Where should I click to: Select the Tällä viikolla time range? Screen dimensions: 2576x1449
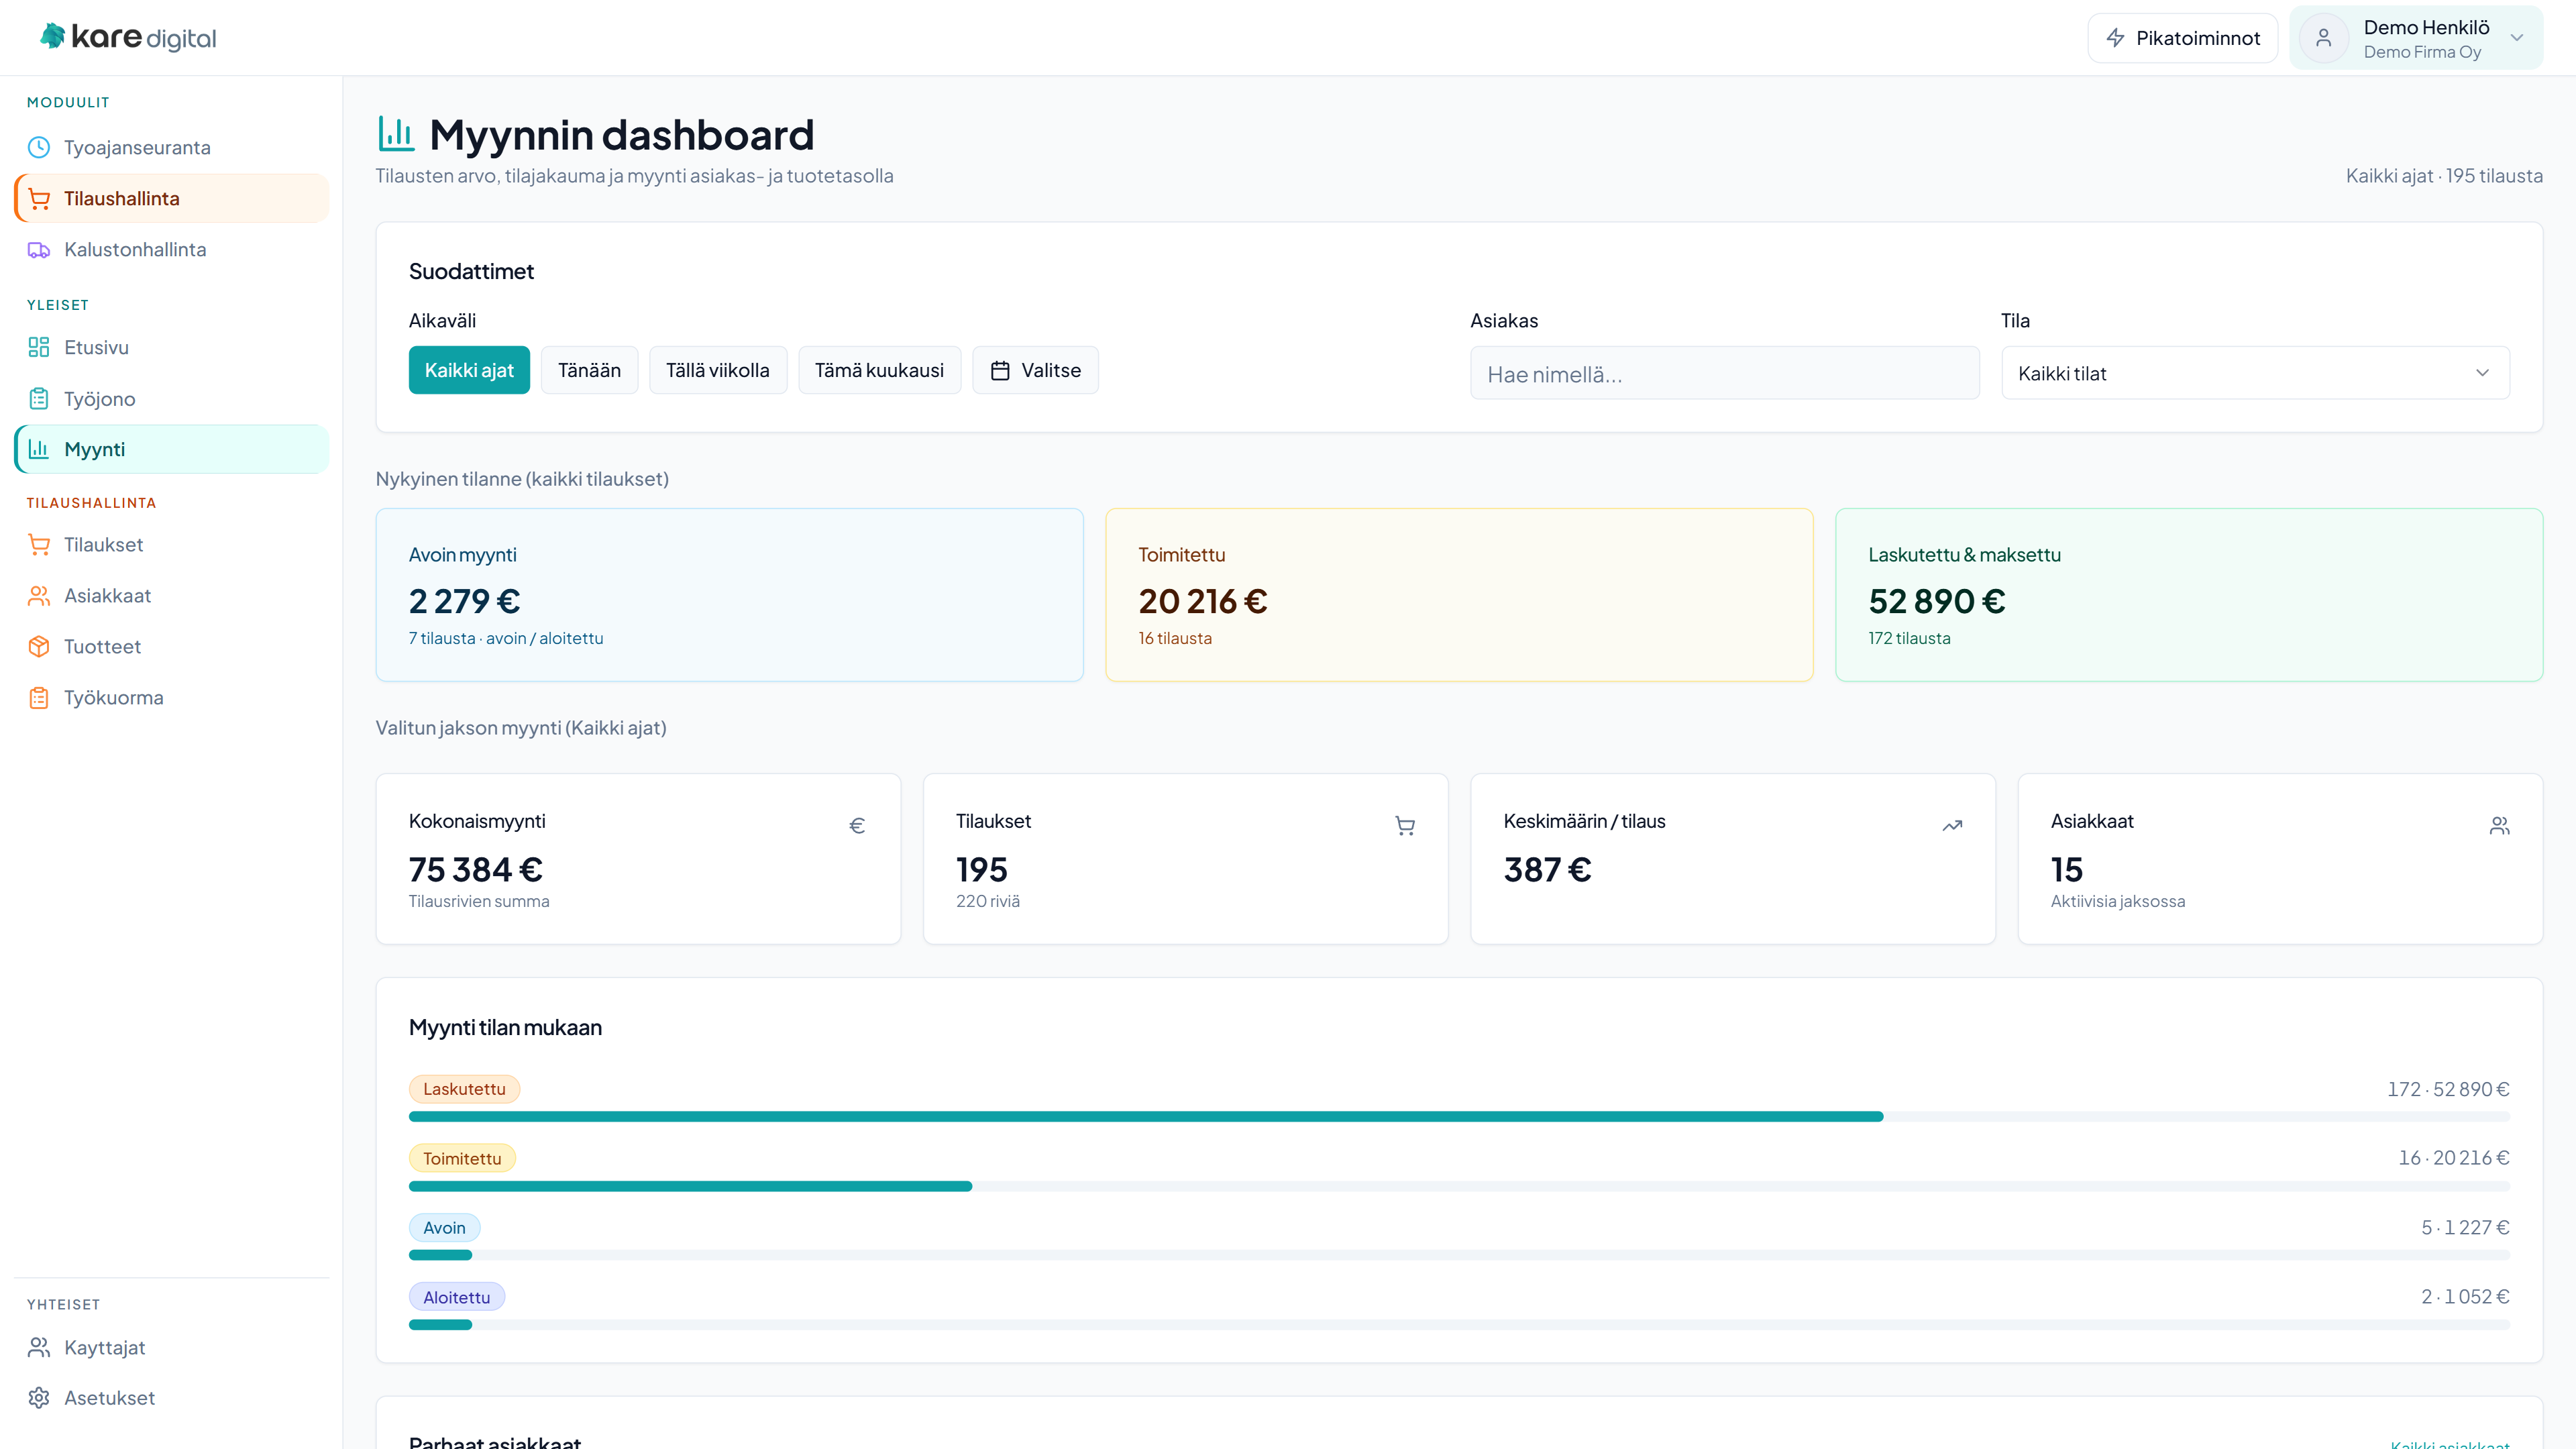pyautogui.click(x=718, y=371)
